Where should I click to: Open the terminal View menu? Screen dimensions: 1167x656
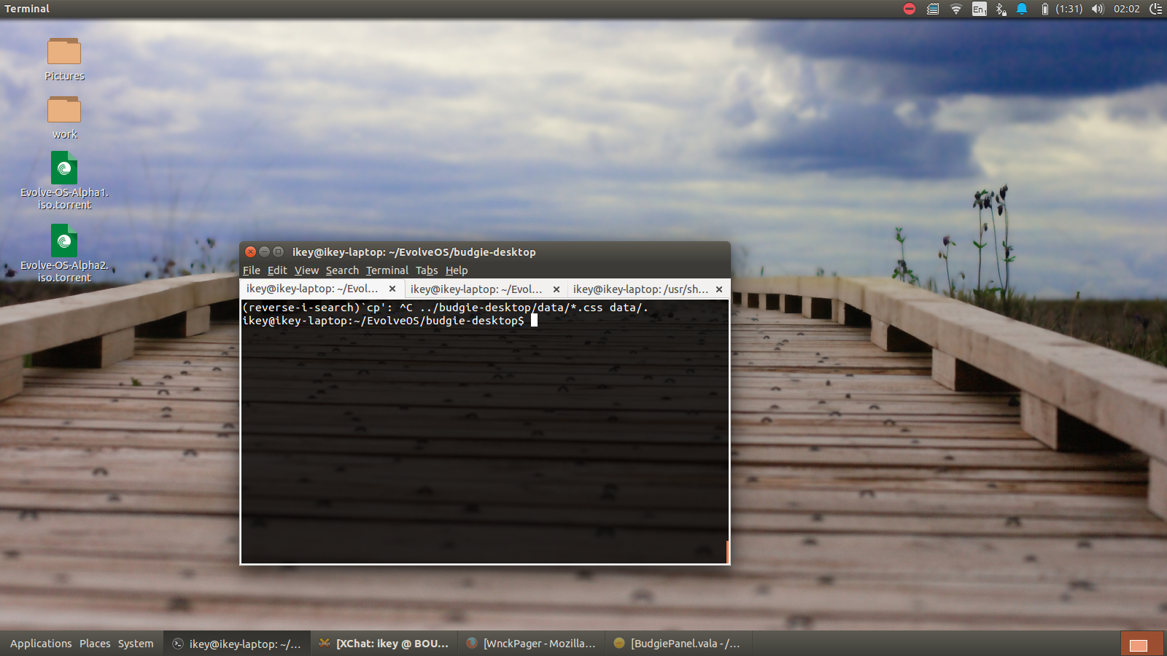306,270
